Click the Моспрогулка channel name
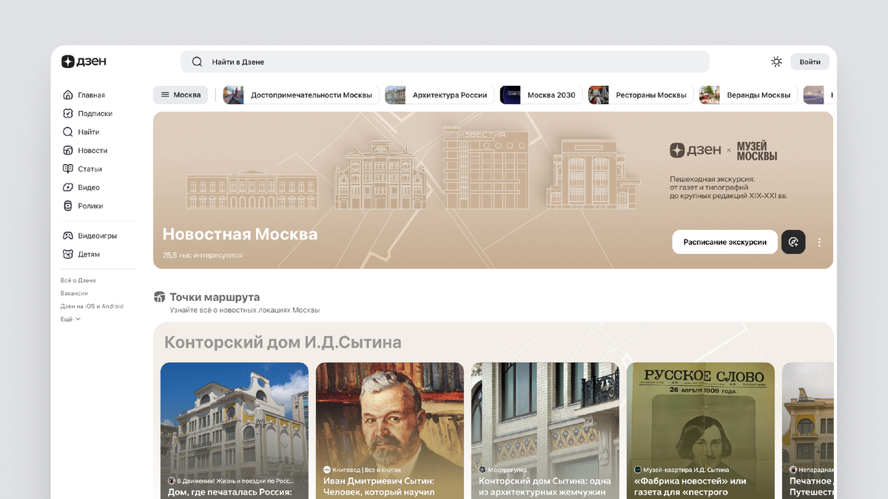Image resolution: width=888 pixels, height=499 pixels. point(507,469)
